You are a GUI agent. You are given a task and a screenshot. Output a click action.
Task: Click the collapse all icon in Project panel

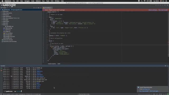36,8
